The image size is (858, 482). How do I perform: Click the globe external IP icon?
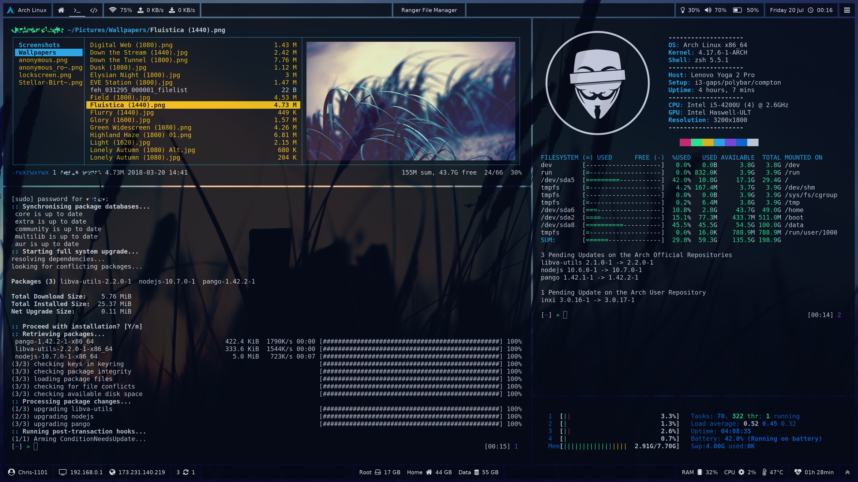(x=112, y=472)
